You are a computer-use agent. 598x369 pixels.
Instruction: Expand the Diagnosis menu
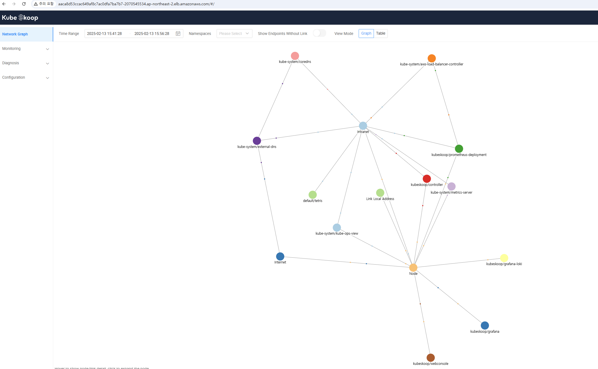pyautogui.click(x=26, y=63)
